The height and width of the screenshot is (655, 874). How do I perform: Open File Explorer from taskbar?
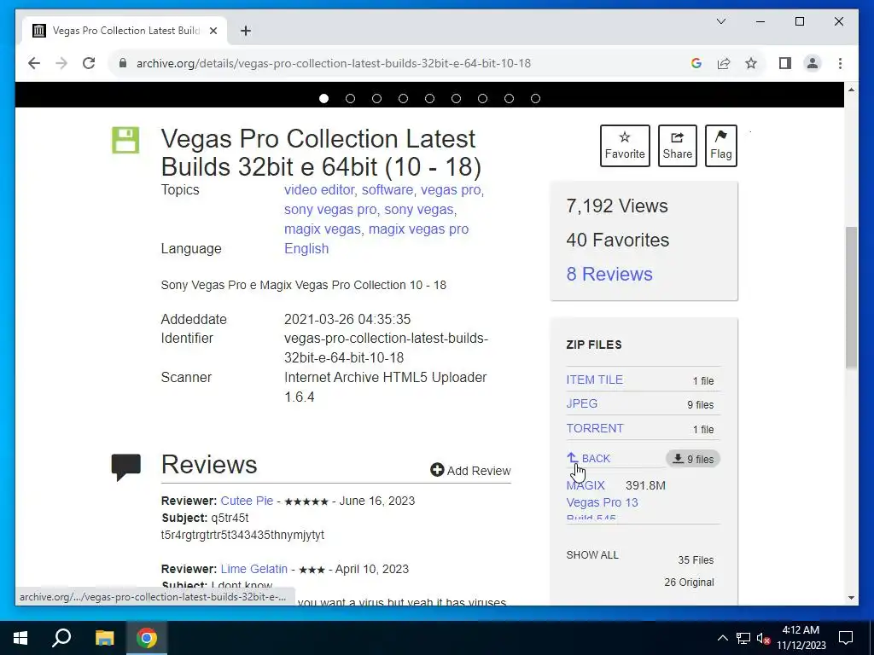click(x=104, y=638)
